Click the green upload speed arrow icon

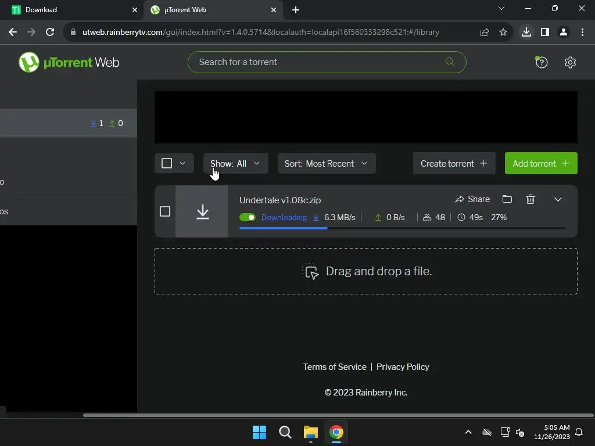click(378, 217)
